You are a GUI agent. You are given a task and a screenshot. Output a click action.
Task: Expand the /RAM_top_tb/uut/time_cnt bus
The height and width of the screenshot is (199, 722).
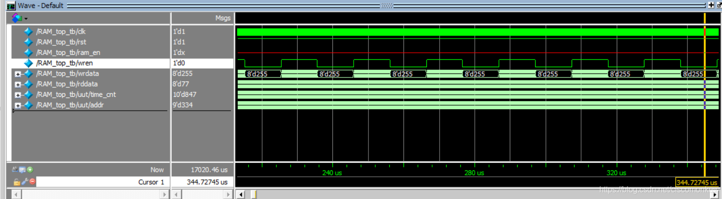tap(18, 95)
